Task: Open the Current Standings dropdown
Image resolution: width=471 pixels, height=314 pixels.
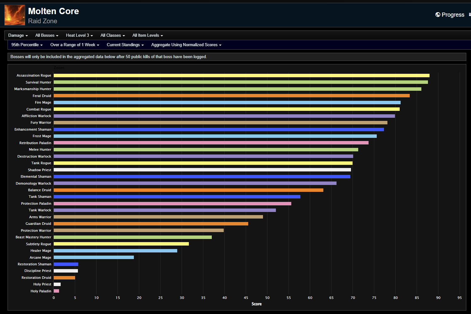Action: coord(125,45)
